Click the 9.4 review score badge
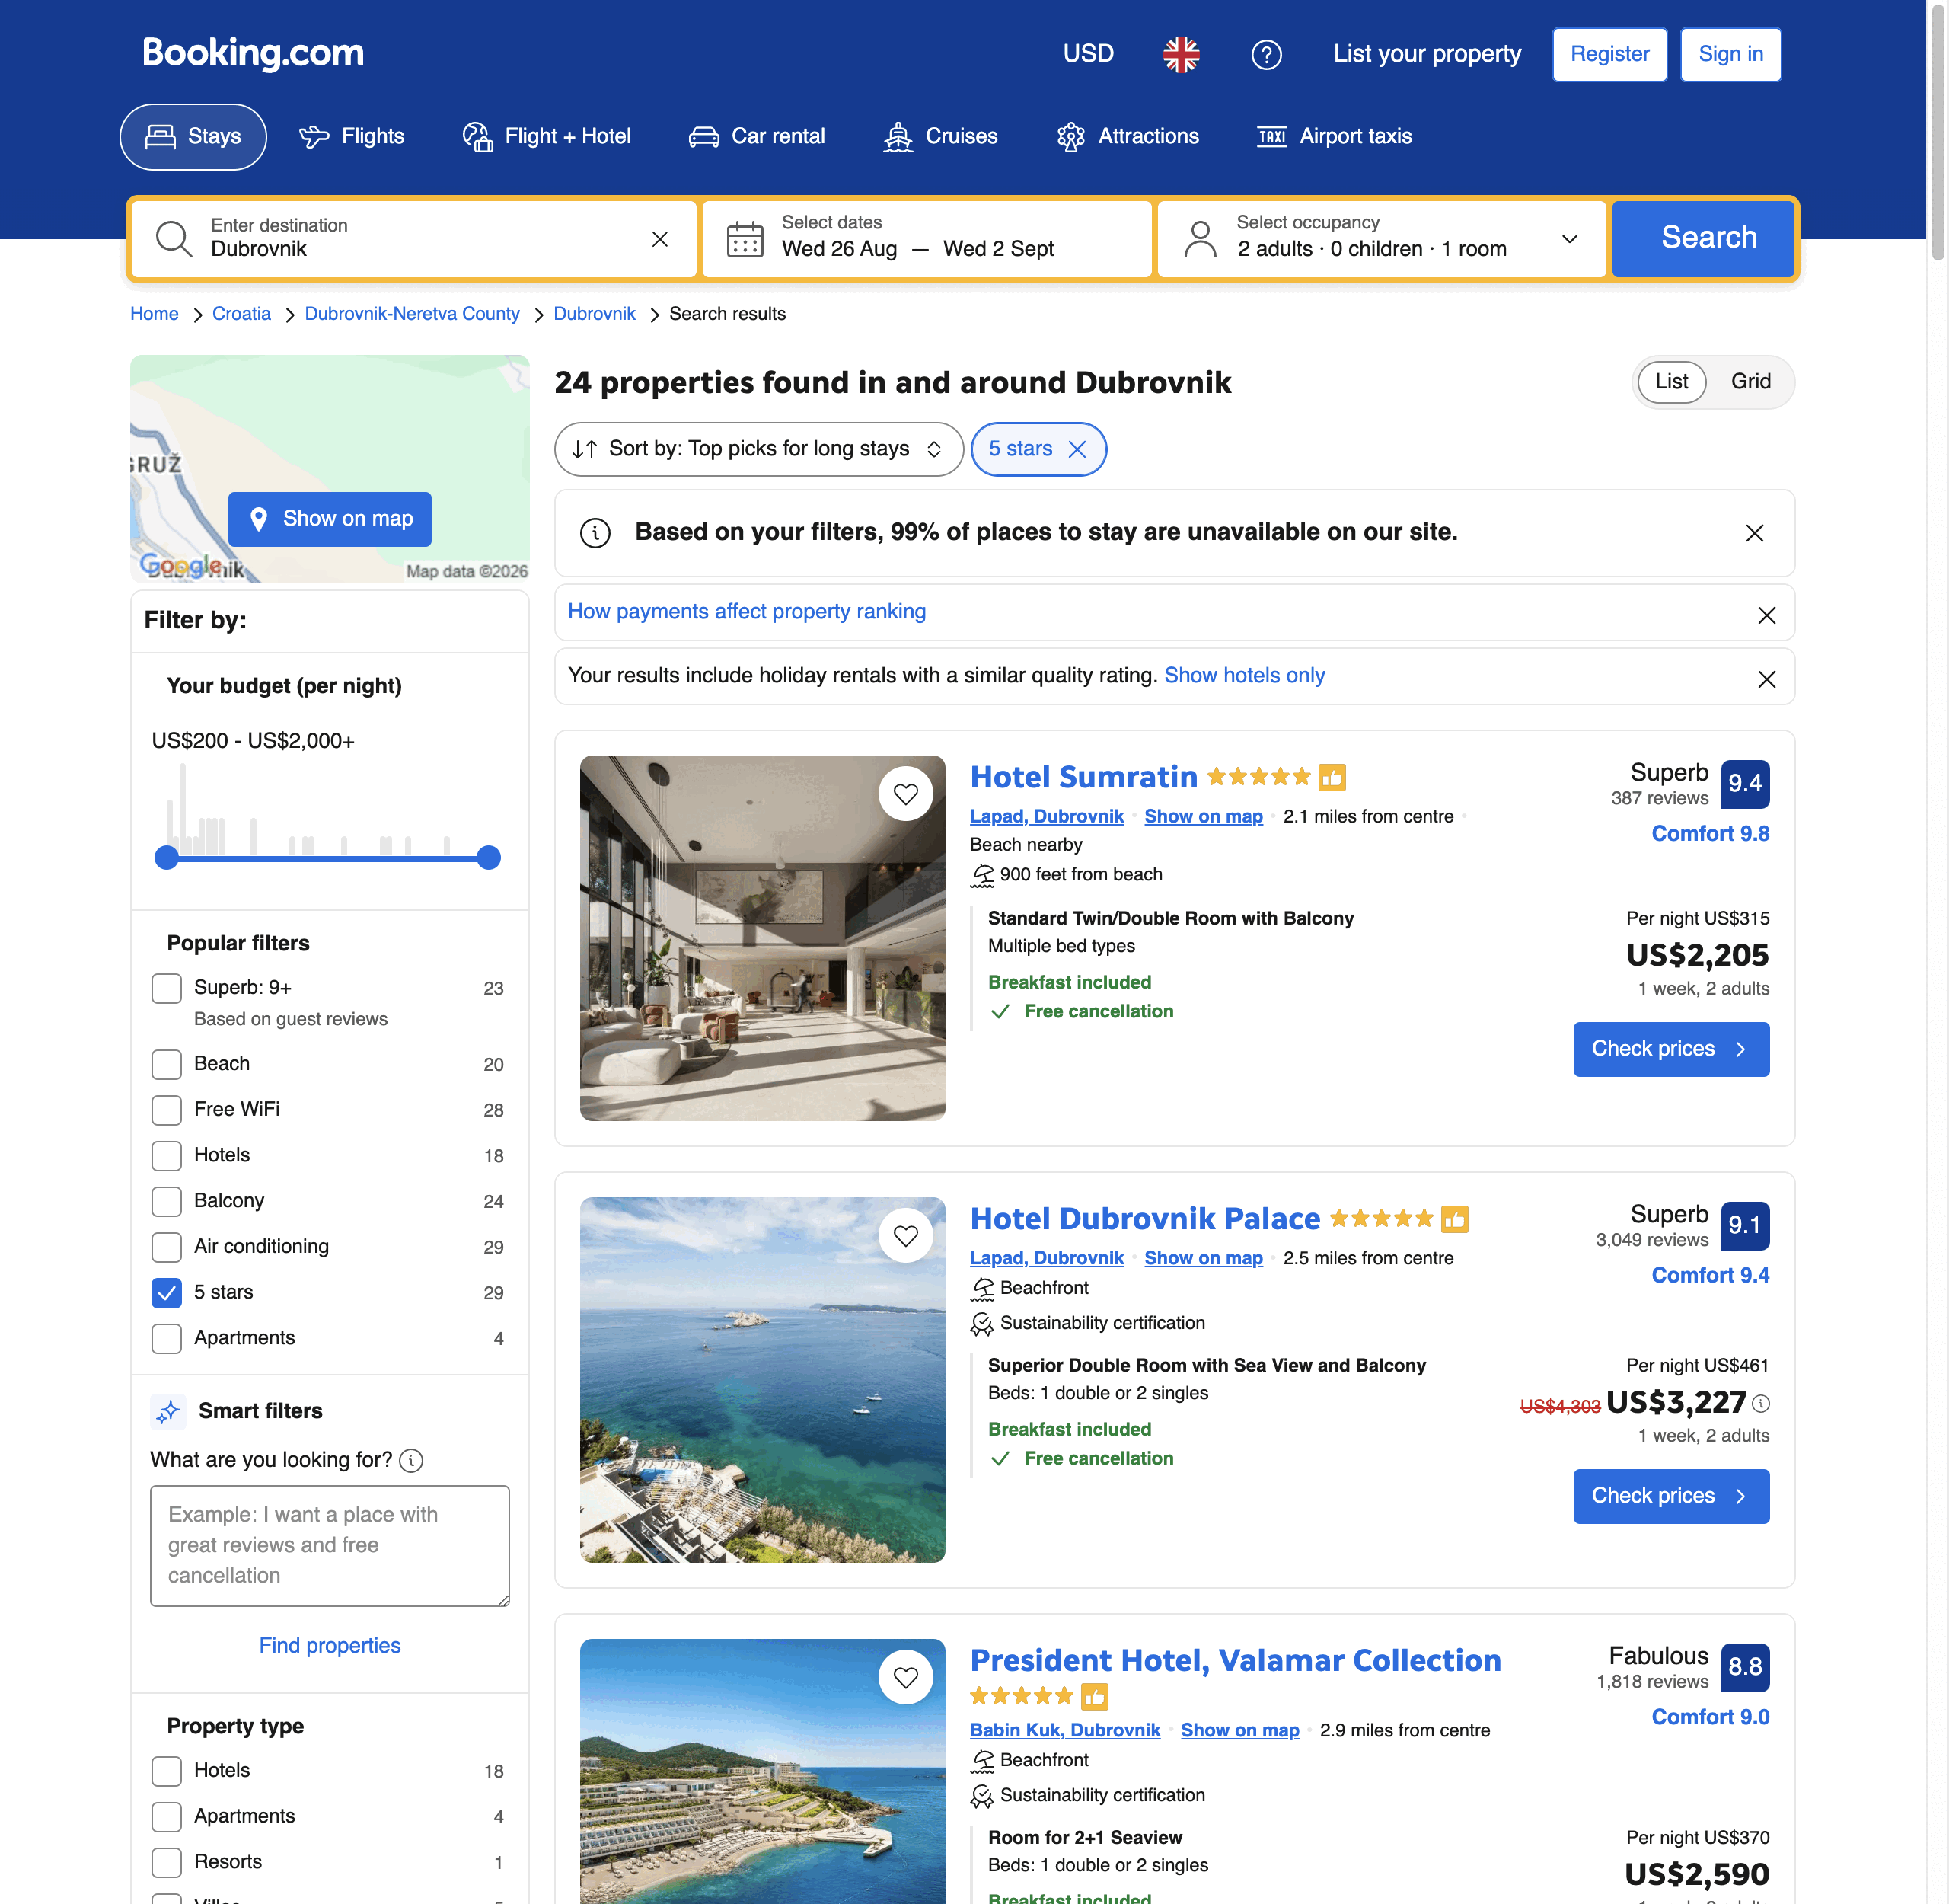Screen dimensions: 1949x1904 (1745, 783)
